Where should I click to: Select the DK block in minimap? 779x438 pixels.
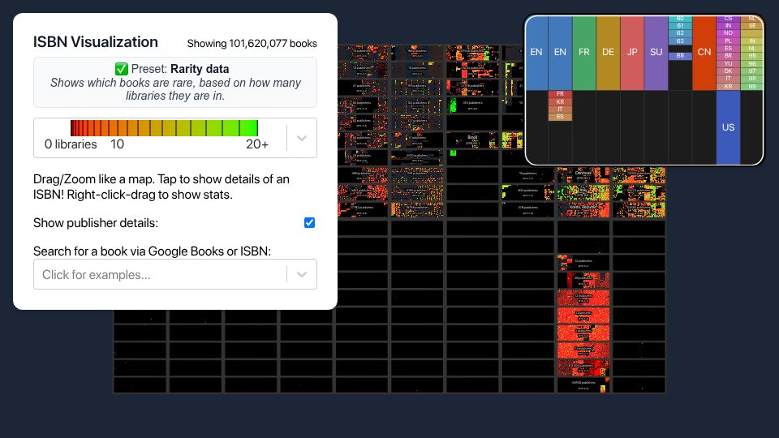click(x=728, y=71)
